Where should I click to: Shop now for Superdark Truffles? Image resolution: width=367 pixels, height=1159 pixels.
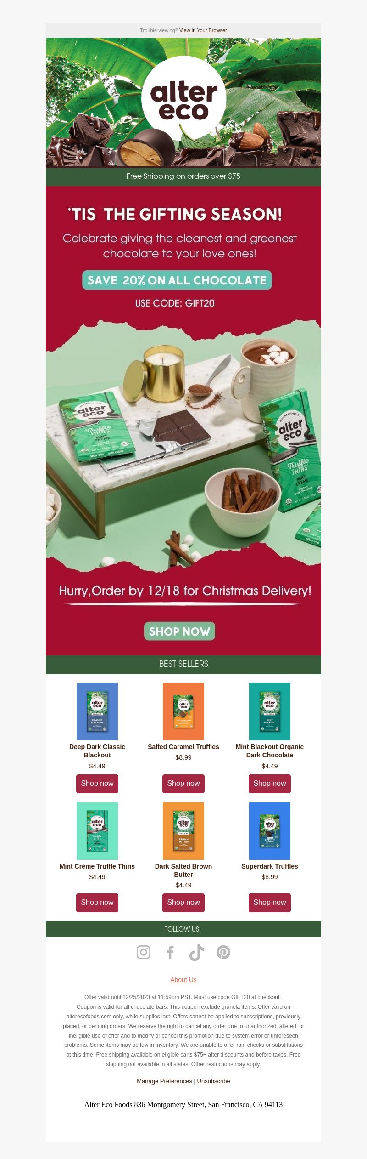pos(270,903)
